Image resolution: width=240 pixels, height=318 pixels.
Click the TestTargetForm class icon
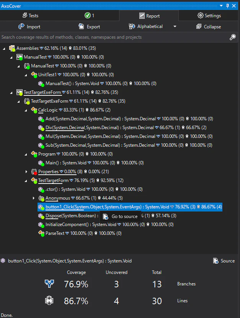34,180
